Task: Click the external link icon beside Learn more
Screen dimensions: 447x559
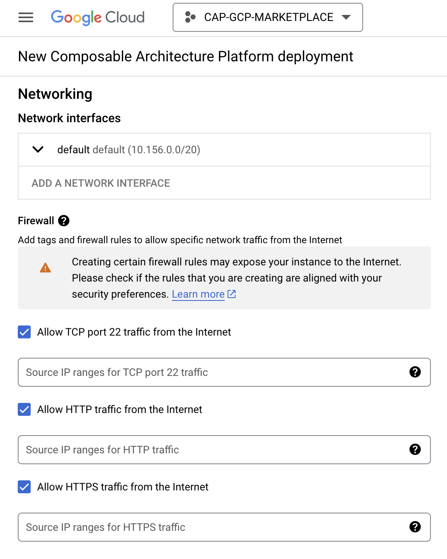Action: [x=232, y=294]
